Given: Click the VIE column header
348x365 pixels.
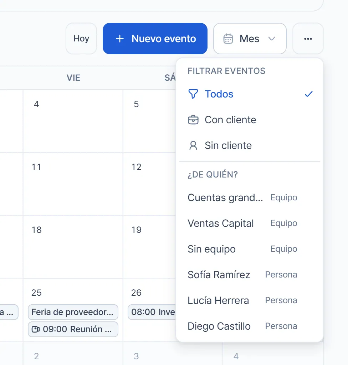Looking at the screenshot, I should [73, 78].
